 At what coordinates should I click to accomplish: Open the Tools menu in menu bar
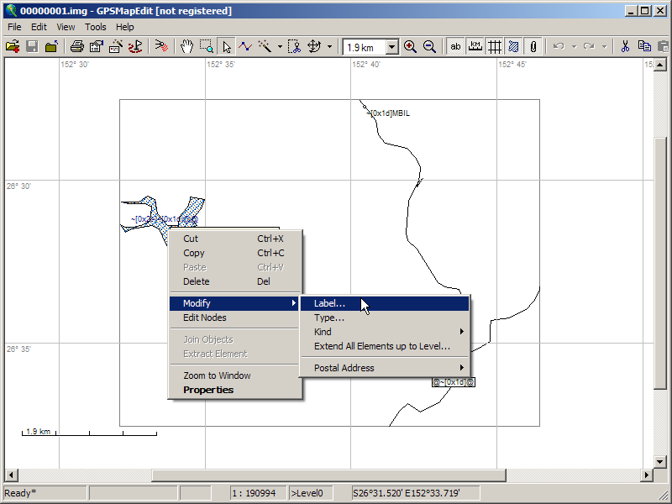tap(96, 27)
